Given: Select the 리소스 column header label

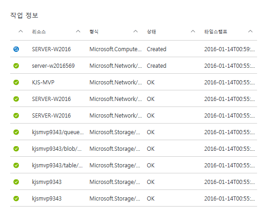Looking at the screenshot, I should [39, 31].
